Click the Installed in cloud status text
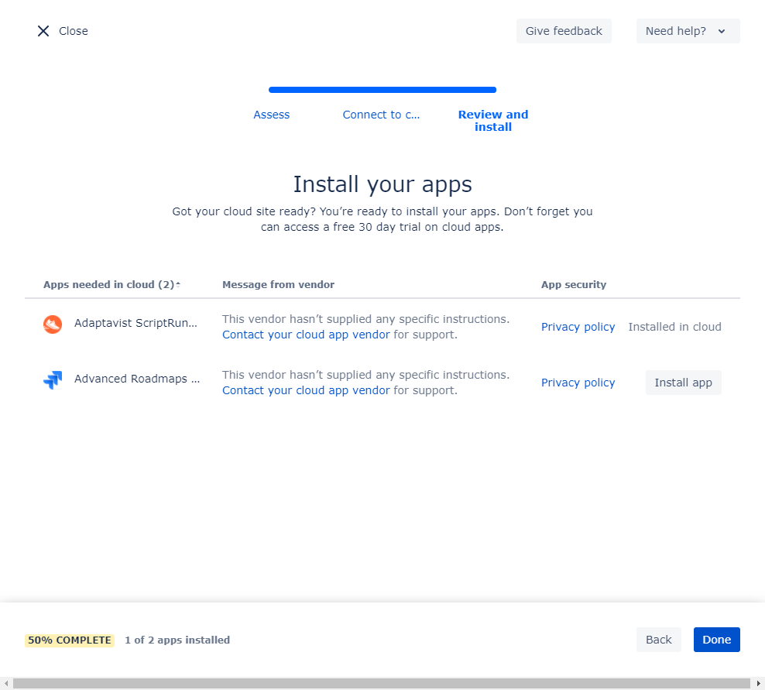Screen dimensions: 765x690 pyautogui.click(x=674, y=327)
